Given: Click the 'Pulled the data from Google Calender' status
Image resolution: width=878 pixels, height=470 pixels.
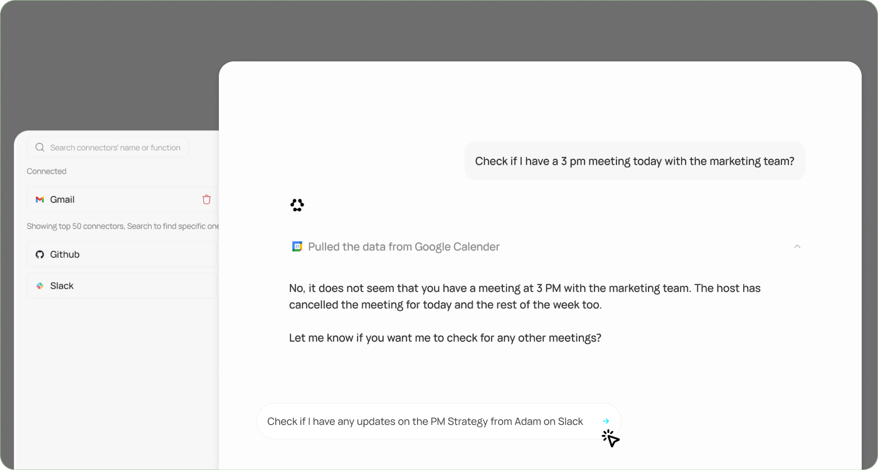Looking at the screenshot, I should pyautogui.click(x=403, y=246).
